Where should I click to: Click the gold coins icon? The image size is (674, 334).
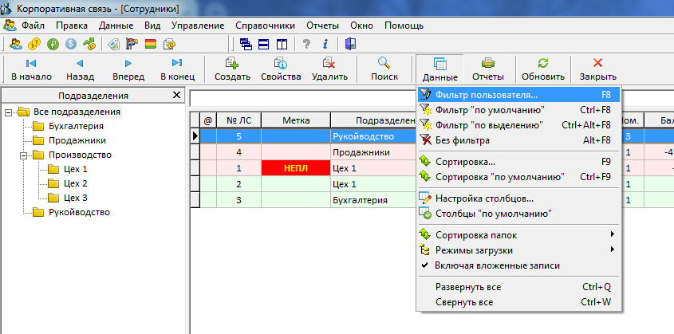34,44
